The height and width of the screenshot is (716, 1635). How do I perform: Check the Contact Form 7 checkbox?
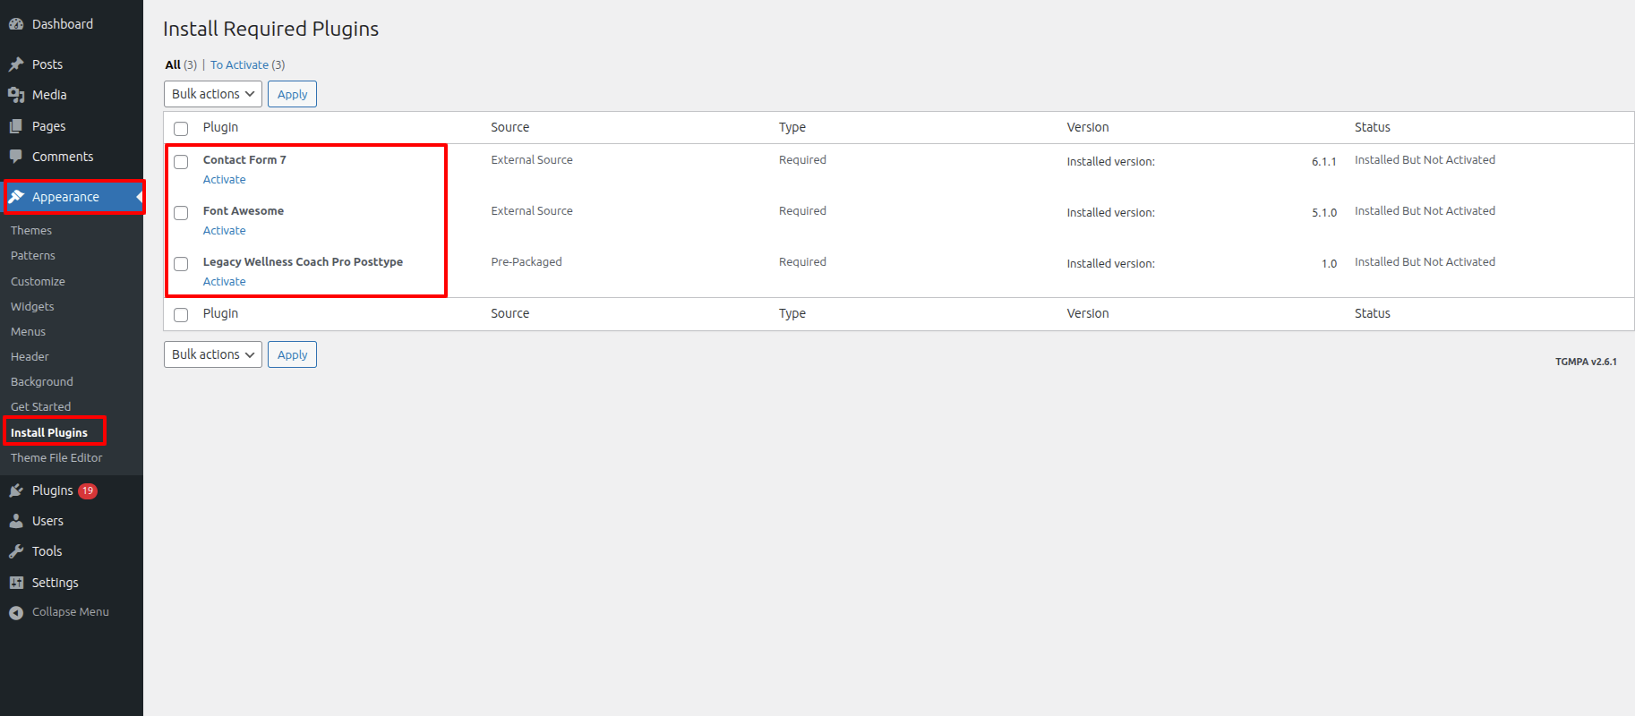click(x=181, y=162)
